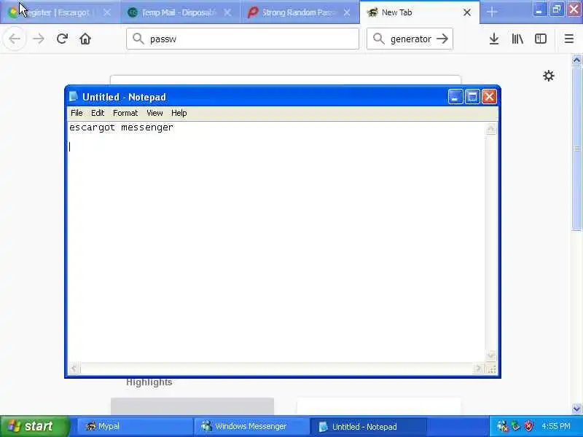Click browser page scroll up arrow
The width and height of the screenshot is (583, 437).
click(576, 60)
